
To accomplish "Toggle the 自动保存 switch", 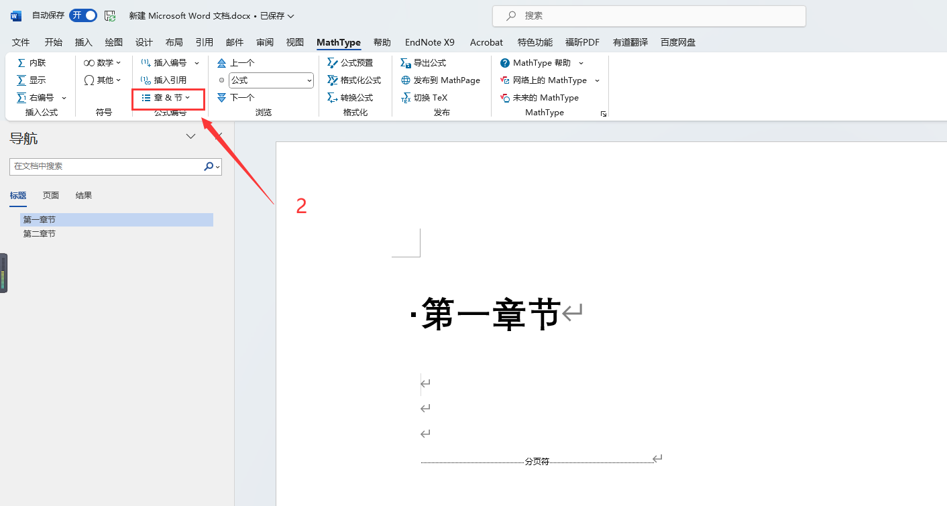I will [82, 15].
